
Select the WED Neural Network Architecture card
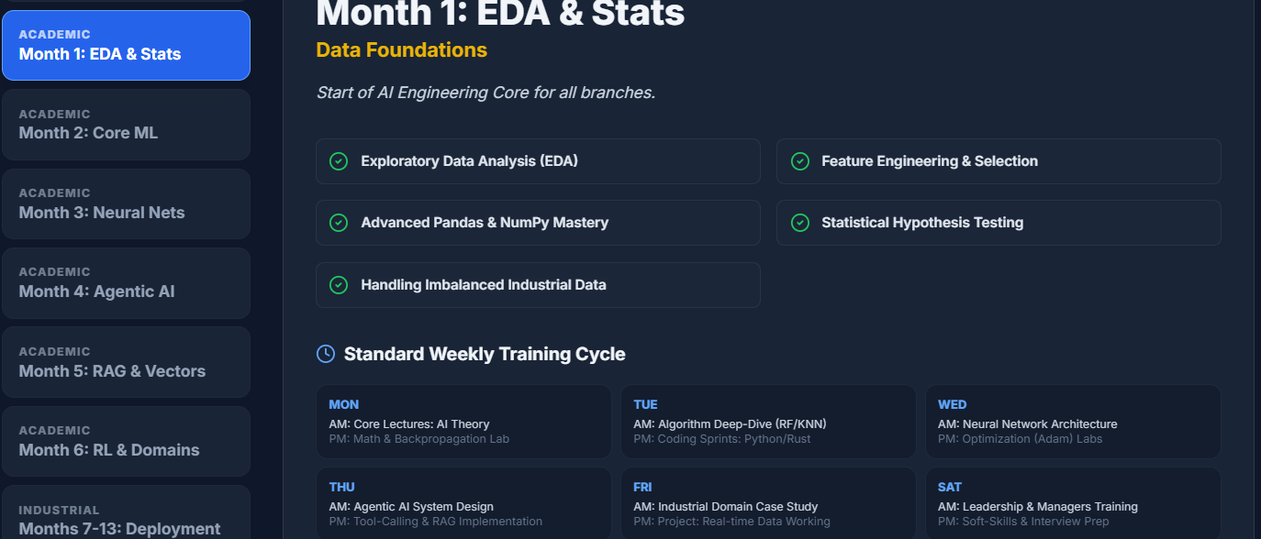(x=1073, y=422)
